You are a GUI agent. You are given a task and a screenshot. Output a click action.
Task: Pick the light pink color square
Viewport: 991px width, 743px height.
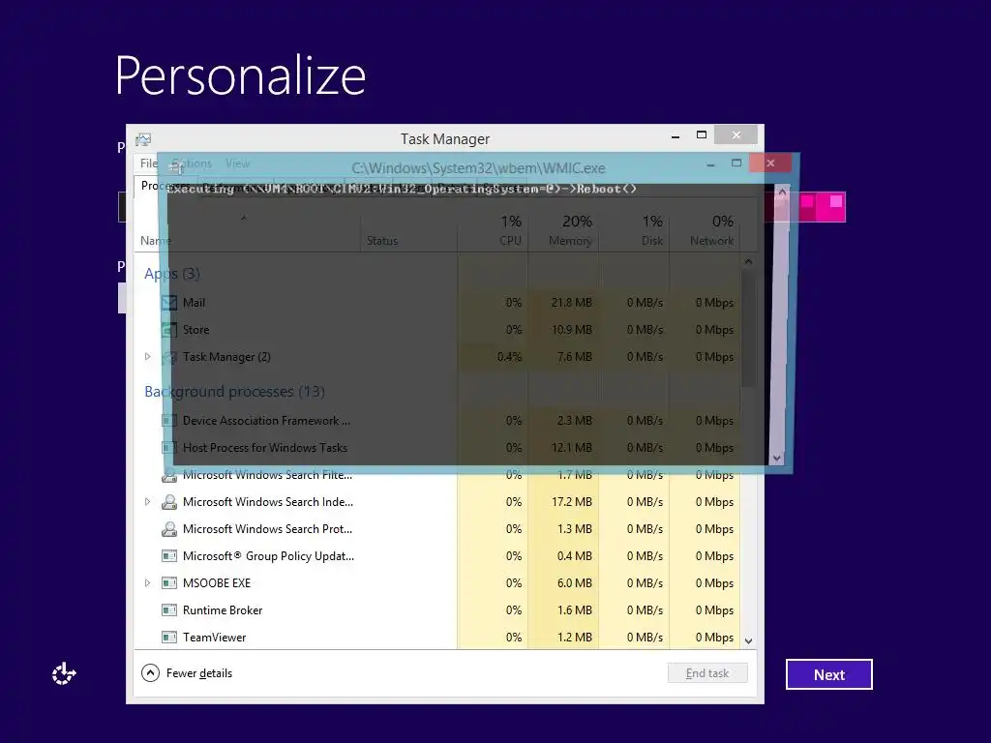point(836,201)
